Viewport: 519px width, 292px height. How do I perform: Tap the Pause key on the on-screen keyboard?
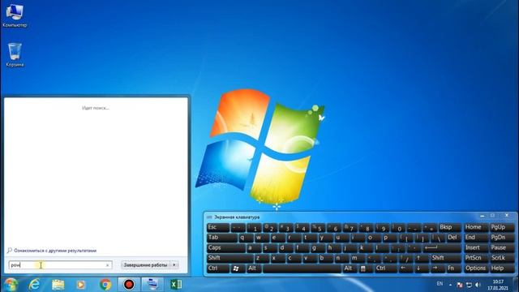click(502, 248)
